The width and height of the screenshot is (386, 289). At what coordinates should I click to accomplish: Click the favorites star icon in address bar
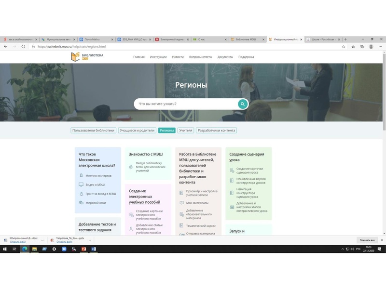(x=344, y=47)
